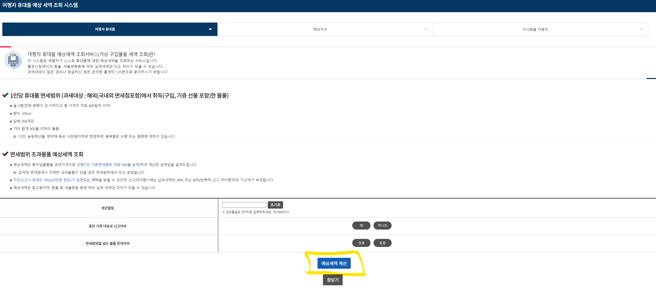Switch to the 이사화물 자동차 tab

pyautogui.click(x=535, y=29)
